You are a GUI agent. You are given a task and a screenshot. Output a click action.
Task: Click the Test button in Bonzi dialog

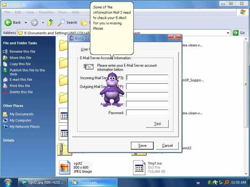coord(157,124)
